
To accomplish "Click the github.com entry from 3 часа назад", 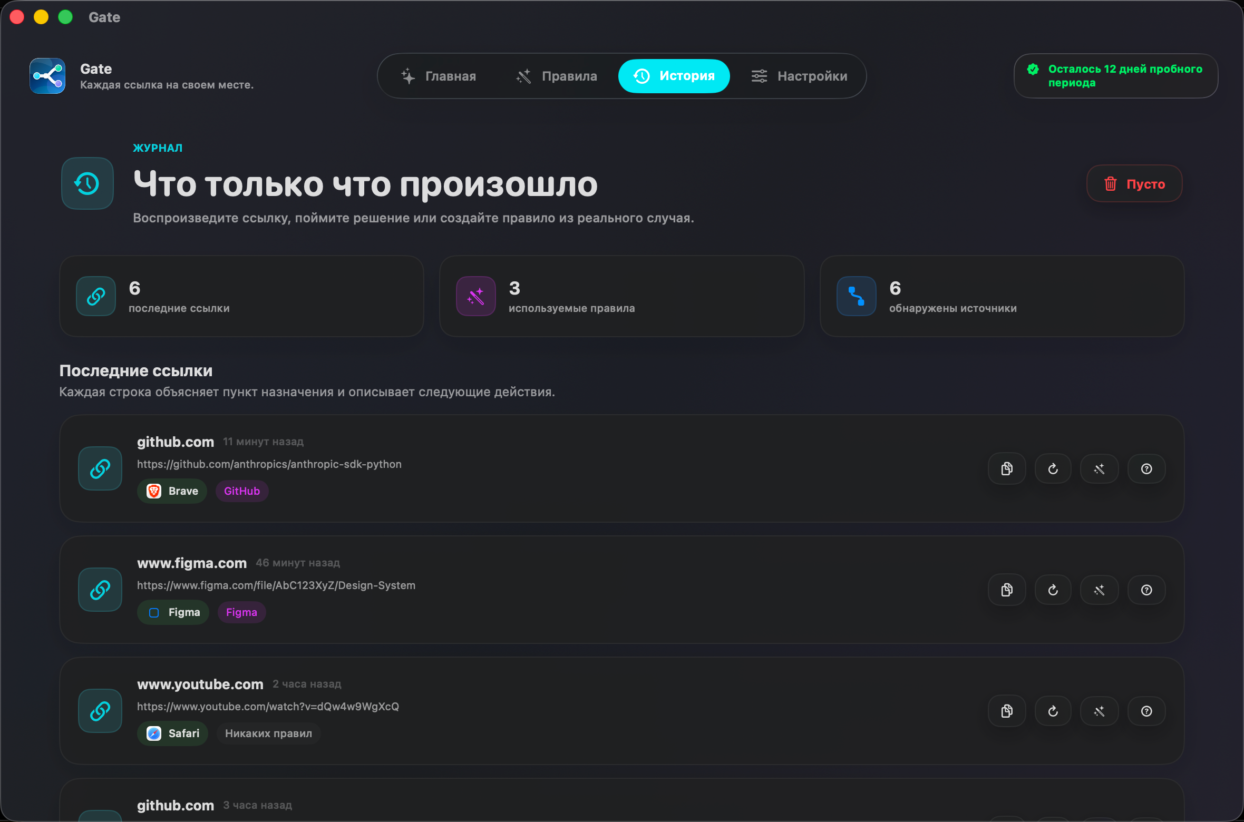I will coord(176,805).
